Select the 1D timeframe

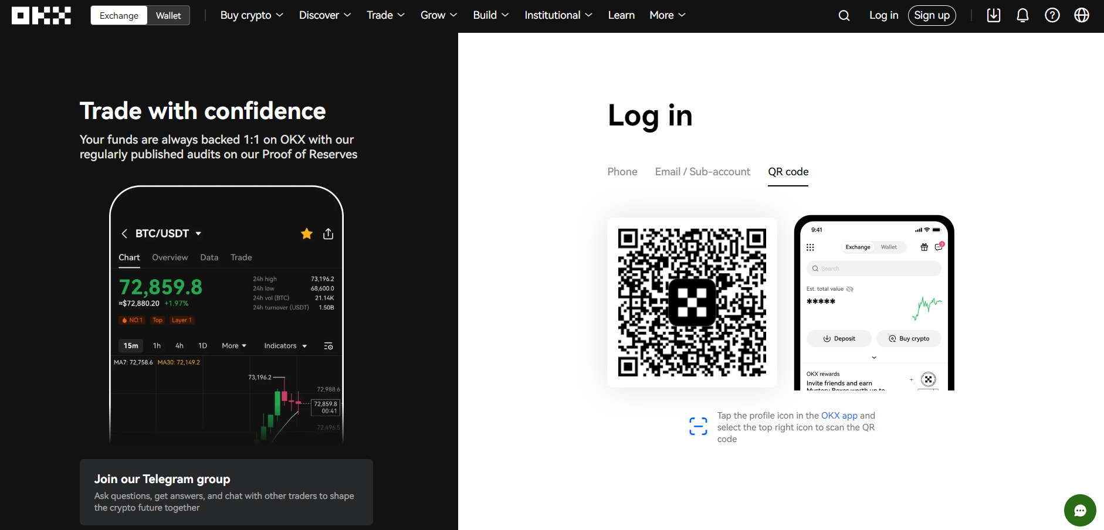tap(203, 346)
